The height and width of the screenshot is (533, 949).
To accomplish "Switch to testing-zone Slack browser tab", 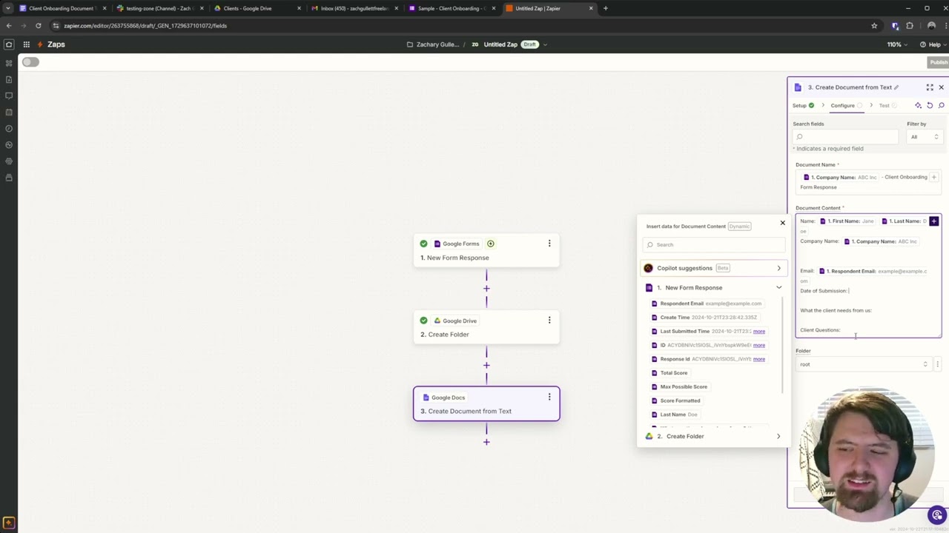I will [x=159, y=8].
